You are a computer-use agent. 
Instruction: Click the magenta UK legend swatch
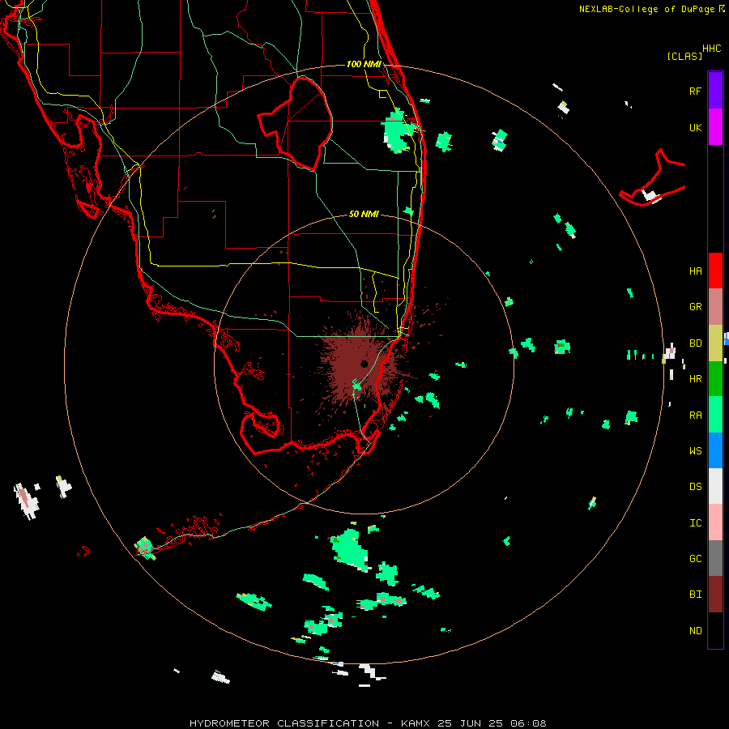coord(715,127)
